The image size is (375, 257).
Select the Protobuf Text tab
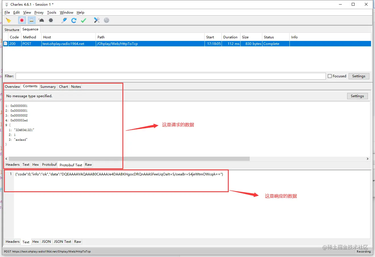coord(71,165)
